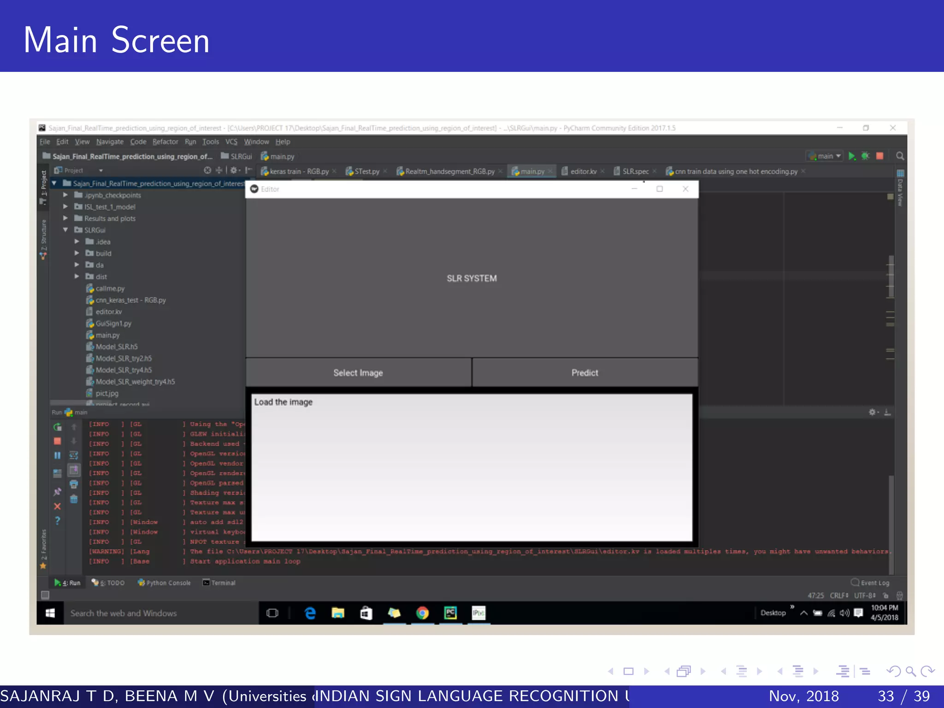Switch to the editor.kv tab

(583, 171)
